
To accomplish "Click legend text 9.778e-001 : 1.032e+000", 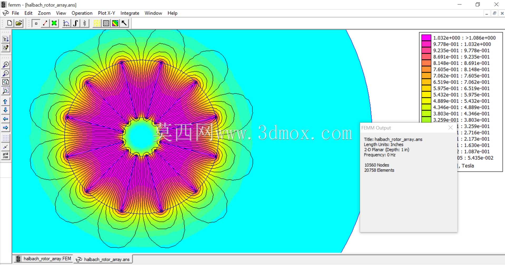I will [x=462, y=44].
